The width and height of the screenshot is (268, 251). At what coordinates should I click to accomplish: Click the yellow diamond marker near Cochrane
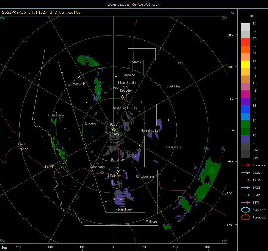click(102, 173)
